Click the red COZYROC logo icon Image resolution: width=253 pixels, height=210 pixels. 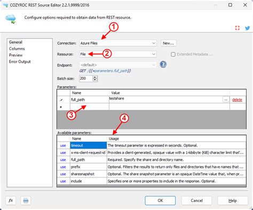pos(238,28)
